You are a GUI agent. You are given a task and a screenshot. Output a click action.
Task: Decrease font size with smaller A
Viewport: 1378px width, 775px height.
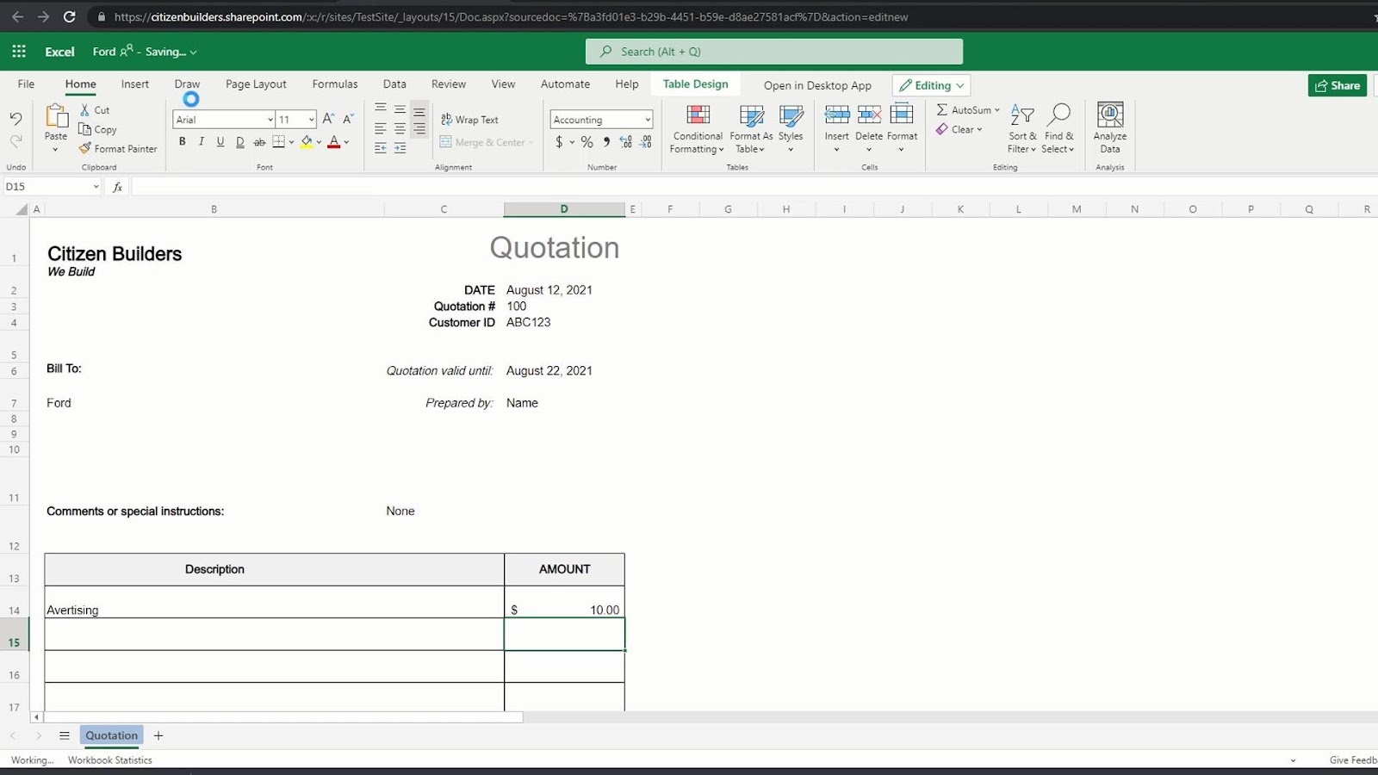click(x=348, y=119)
